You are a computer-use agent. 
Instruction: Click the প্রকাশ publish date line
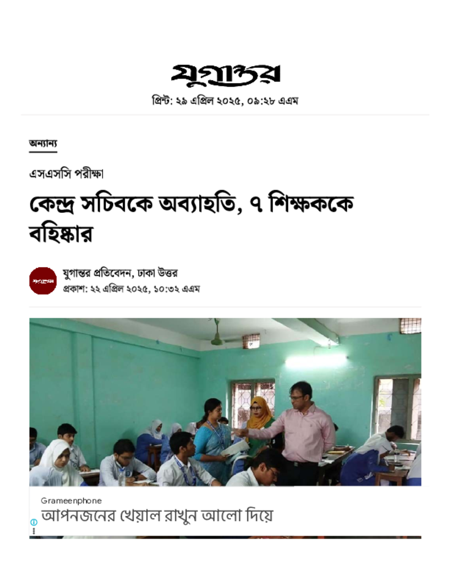tap(131, 289)
